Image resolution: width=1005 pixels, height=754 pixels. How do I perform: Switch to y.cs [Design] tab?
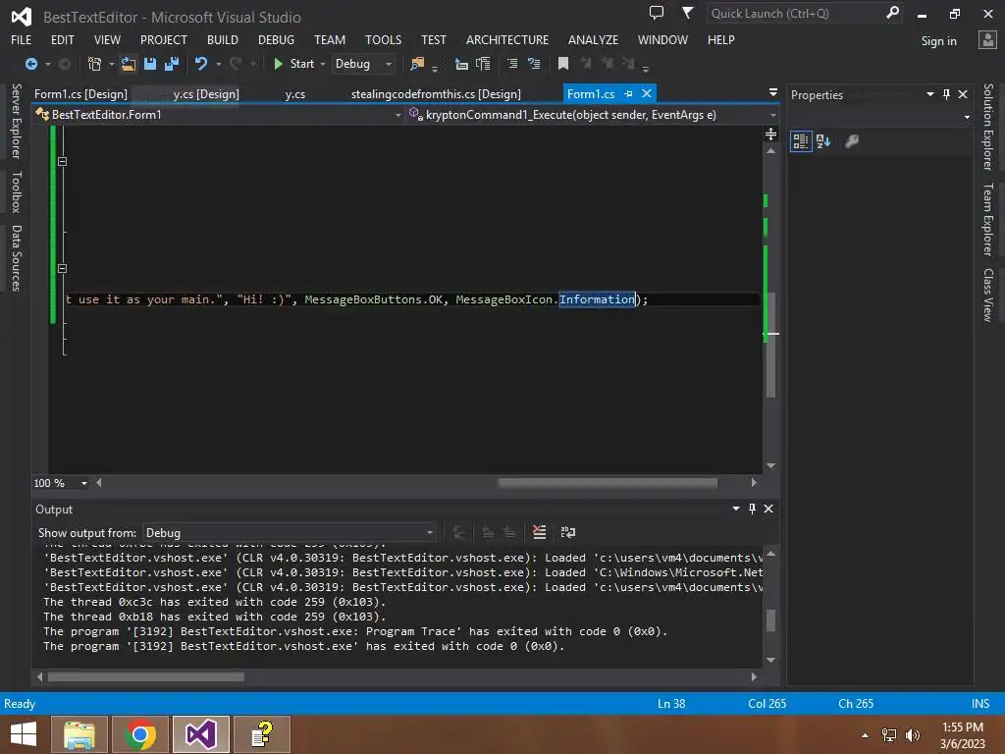[x=206, y=93]
